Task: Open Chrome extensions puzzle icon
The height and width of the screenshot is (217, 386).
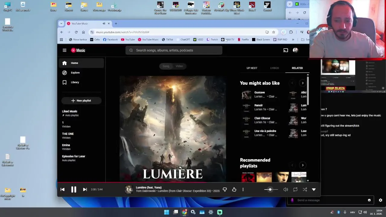Action: (291, 32)
